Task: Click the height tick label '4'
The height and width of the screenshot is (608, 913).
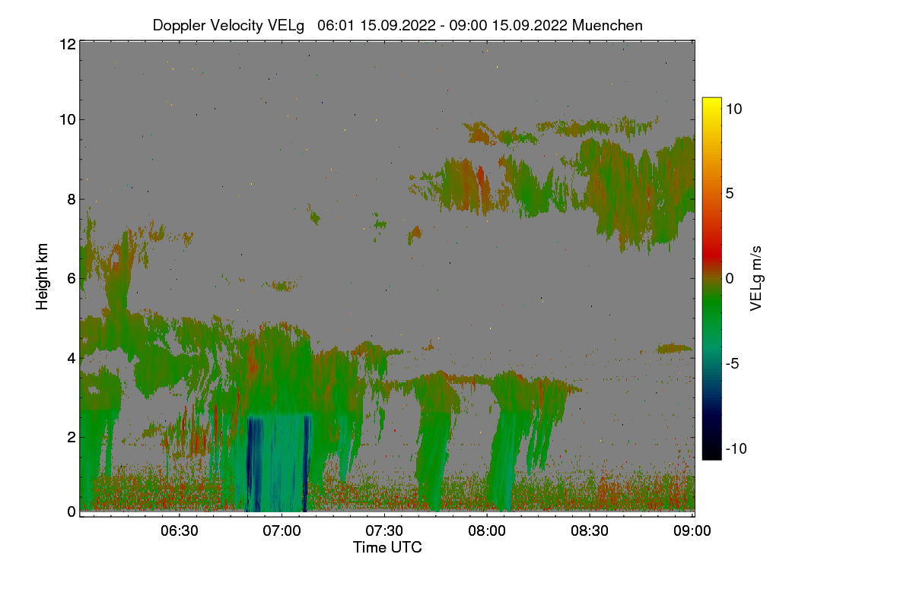Action: (x=72, y=357)
